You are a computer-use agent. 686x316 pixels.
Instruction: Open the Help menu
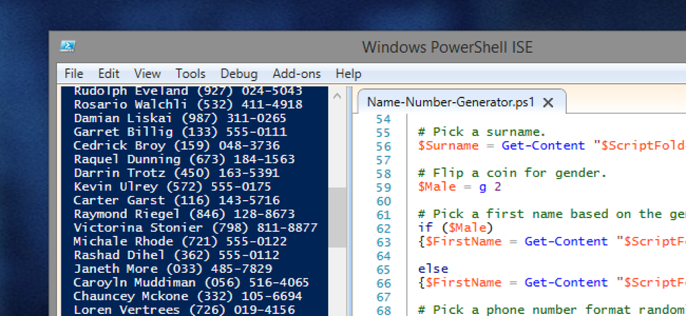(348, 73)
